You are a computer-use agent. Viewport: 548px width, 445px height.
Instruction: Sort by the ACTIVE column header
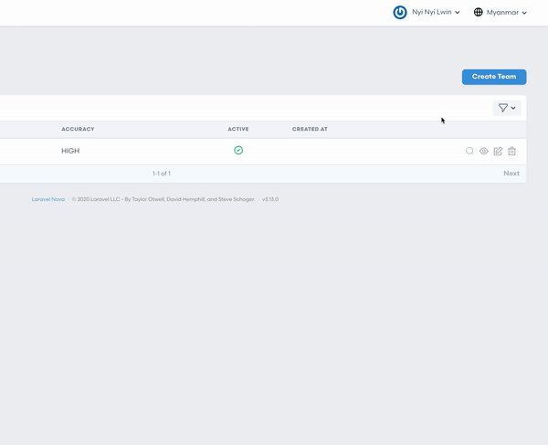pos(237,129)
